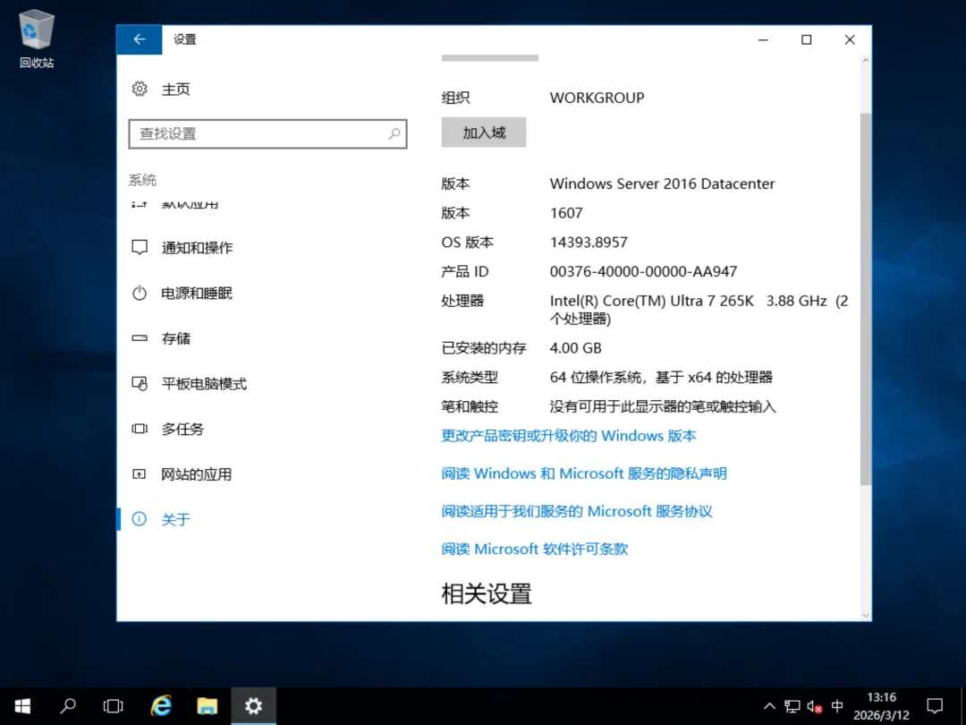
Task: Select the 通知和操作 icon
Action: point(140,247)
